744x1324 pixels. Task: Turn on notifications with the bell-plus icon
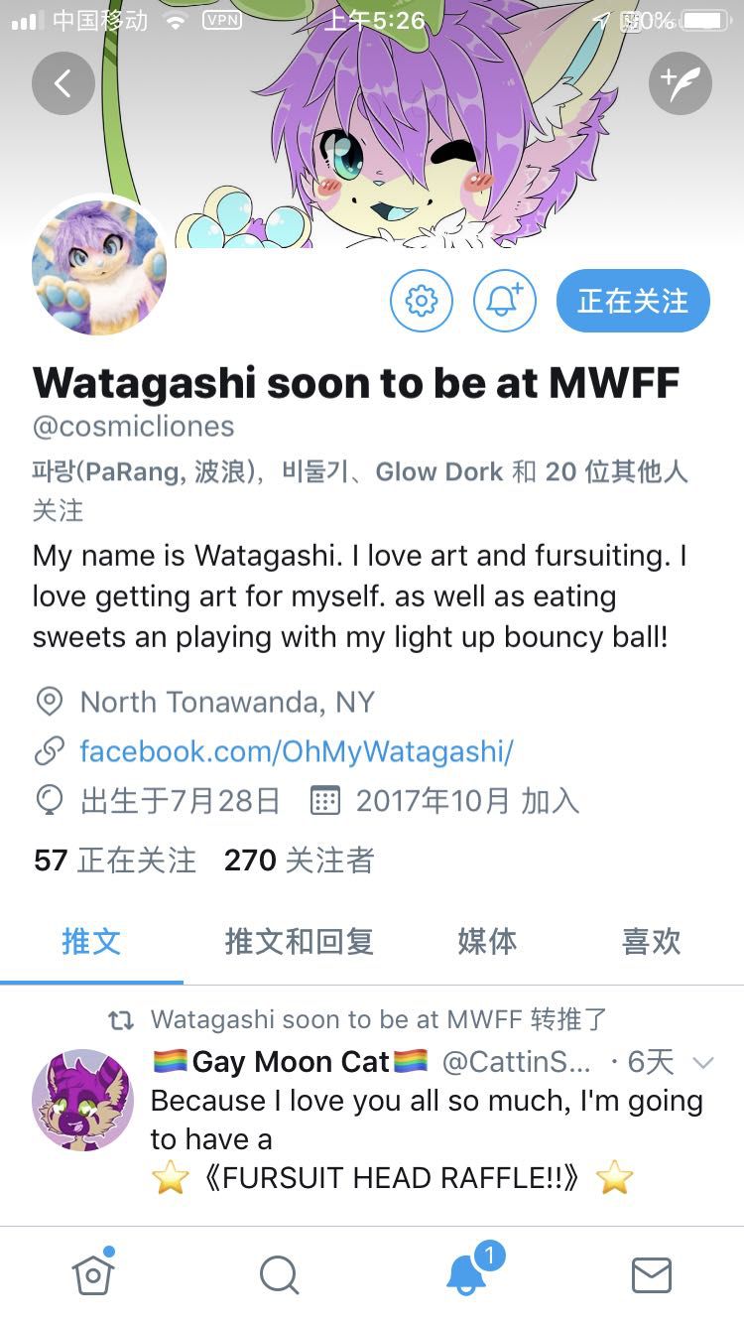click(x=505, y=301)
